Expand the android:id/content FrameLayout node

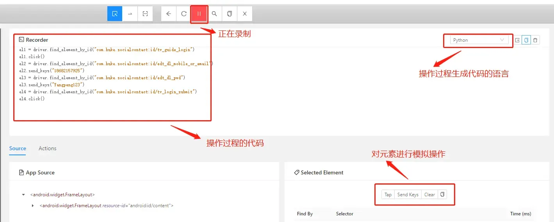pyautogui.click(x=33, y=206)
